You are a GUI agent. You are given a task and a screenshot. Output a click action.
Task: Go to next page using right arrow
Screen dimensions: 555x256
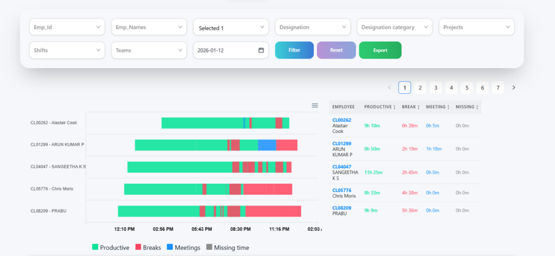(514, 87)
